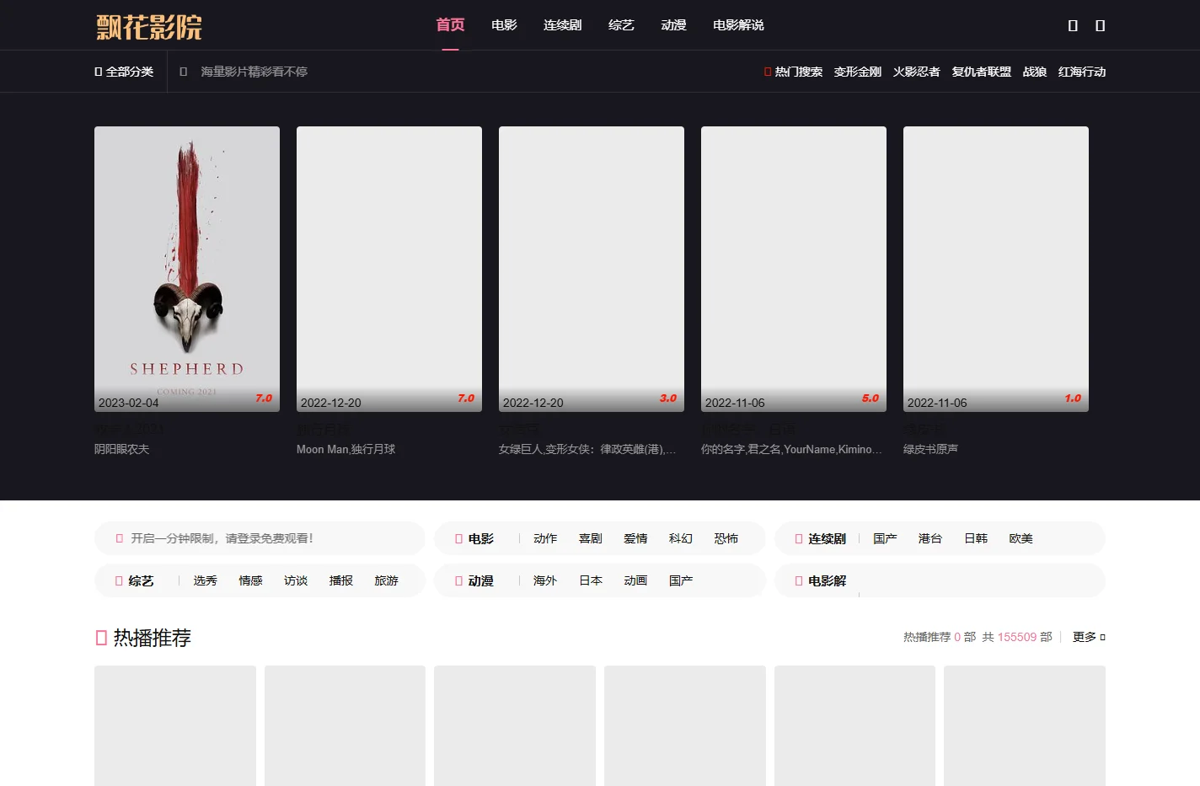
Task: Filter movies by 动作
Action: (545, 538)
